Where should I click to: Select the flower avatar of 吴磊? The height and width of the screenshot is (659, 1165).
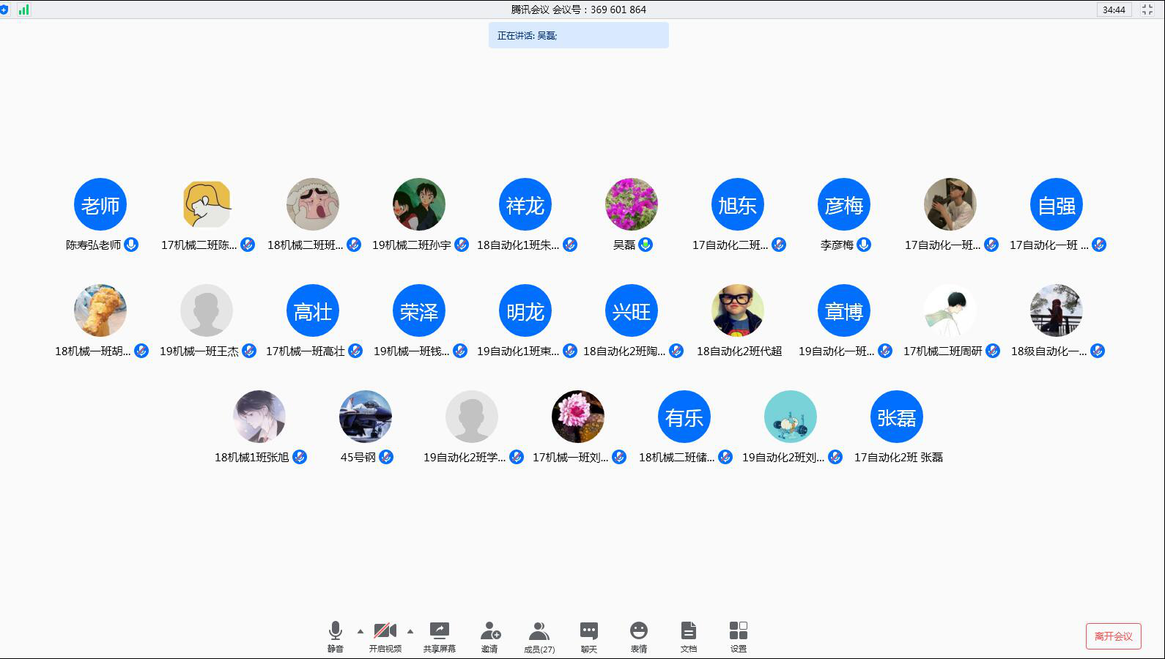(x=632, y=205)
